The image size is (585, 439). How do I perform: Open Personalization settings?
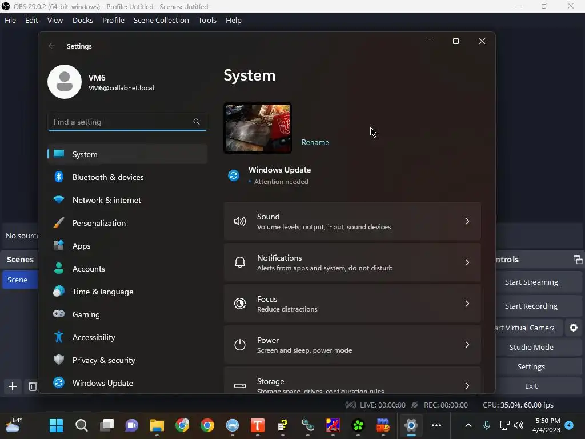tap(127, 223)
